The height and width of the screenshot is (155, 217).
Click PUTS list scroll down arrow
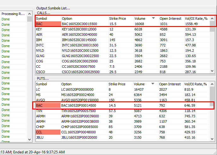[212, 139]
